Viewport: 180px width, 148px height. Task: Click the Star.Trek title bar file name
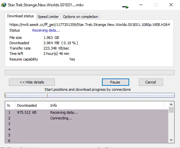point(46,5)
